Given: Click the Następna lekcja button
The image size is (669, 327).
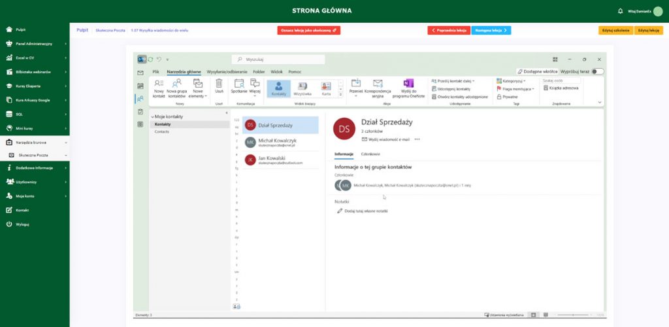Looking at the screenshot, I should tap(491, 30).
